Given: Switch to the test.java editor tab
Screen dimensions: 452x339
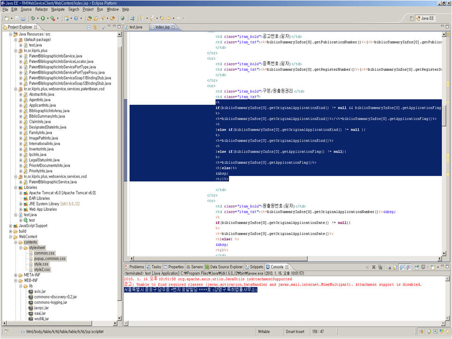Looking at the screenshot, I should click(135, 27).
